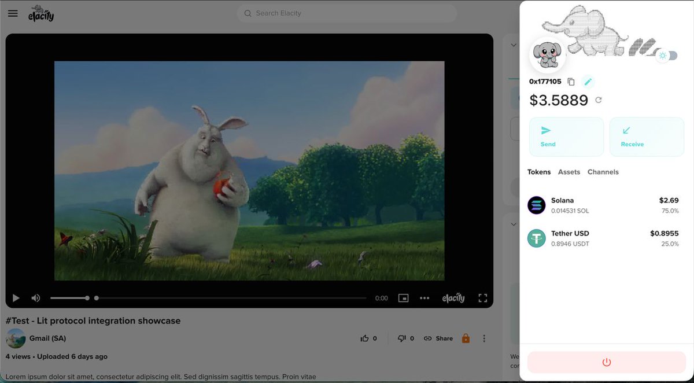Click the Elacity logo
This screenshot has width=694, height=383.
pyautogui.click(x=41, y=13)
